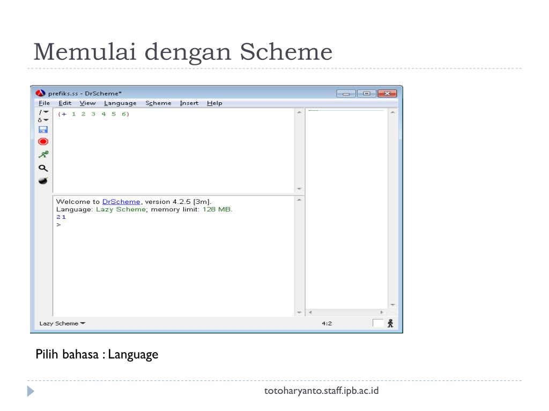Click the stick figure icon in status bar

tap(390, 323)
